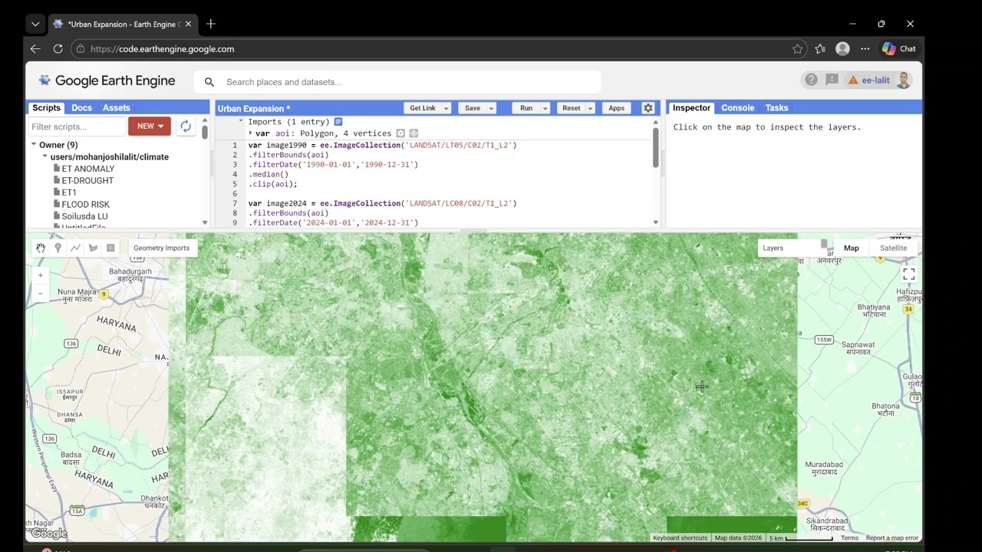Show generated code for imports section
This screenshot has height=552, width=982.
pos(338,122)
